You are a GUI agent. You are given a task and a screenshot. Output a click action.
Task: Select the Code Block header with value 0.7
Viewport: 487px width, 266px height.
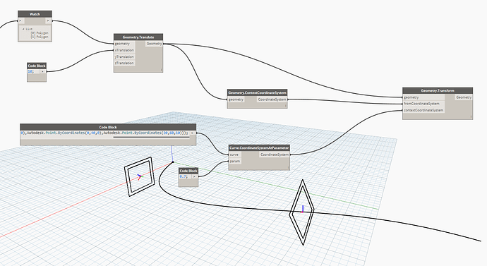[x=188, y=171]
